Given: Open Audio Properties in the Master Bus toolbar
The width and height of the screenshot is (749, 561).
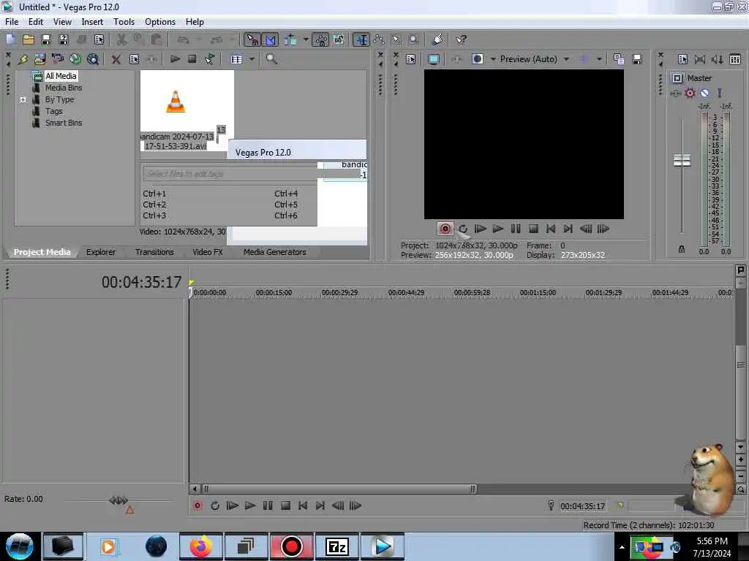Looking at the screenshot, I should (x=682, y=59).
